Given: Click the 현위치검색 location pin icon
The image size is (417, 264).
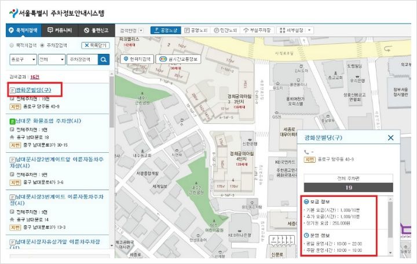Looking at the screenshot, I should pyautogui.click(x=126, y=59).
